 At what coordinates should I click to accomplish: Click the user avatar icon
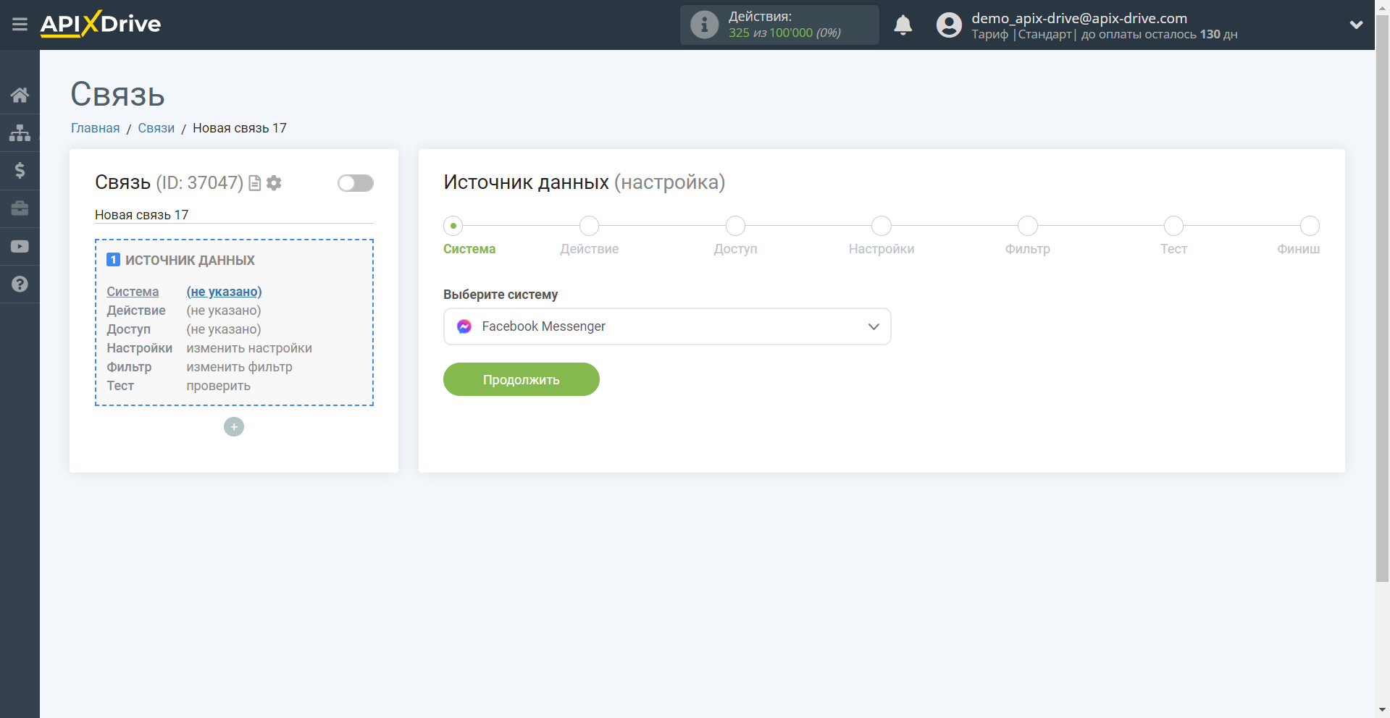pyautogui.click(x=949, y=25)
